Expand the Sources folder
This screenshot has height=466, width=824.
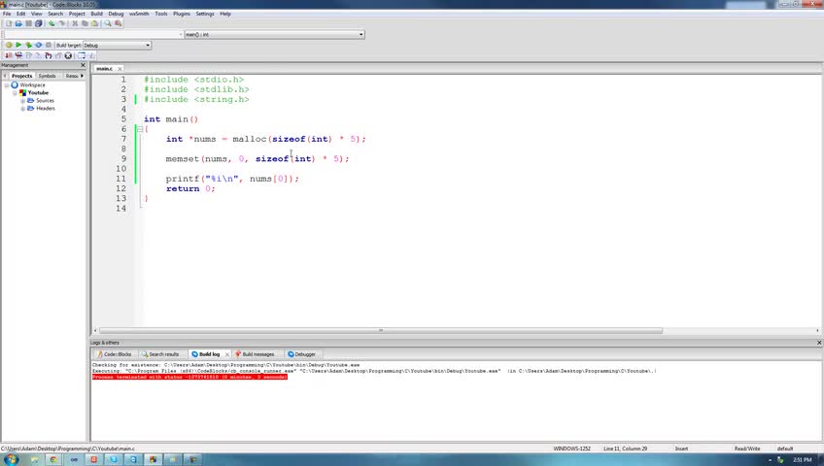(x=22, y=101)
